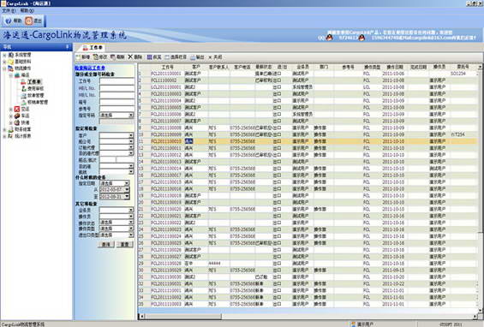Collapse the 海运 tree node

tap(11, 75)
